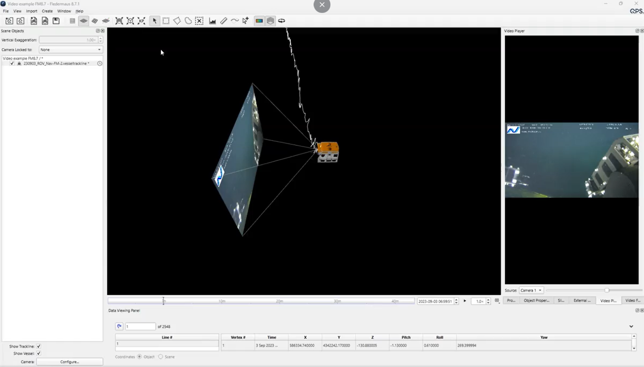Image resolution: width=644 pixels, height=367 pixels.
Task: Click the highlighted flat surface plane icon
Action: coord(84,21)
